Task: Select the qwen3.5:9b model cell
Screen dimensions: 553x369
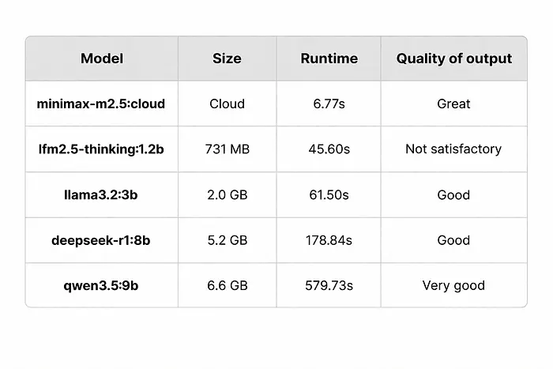Action: (102, 285)
